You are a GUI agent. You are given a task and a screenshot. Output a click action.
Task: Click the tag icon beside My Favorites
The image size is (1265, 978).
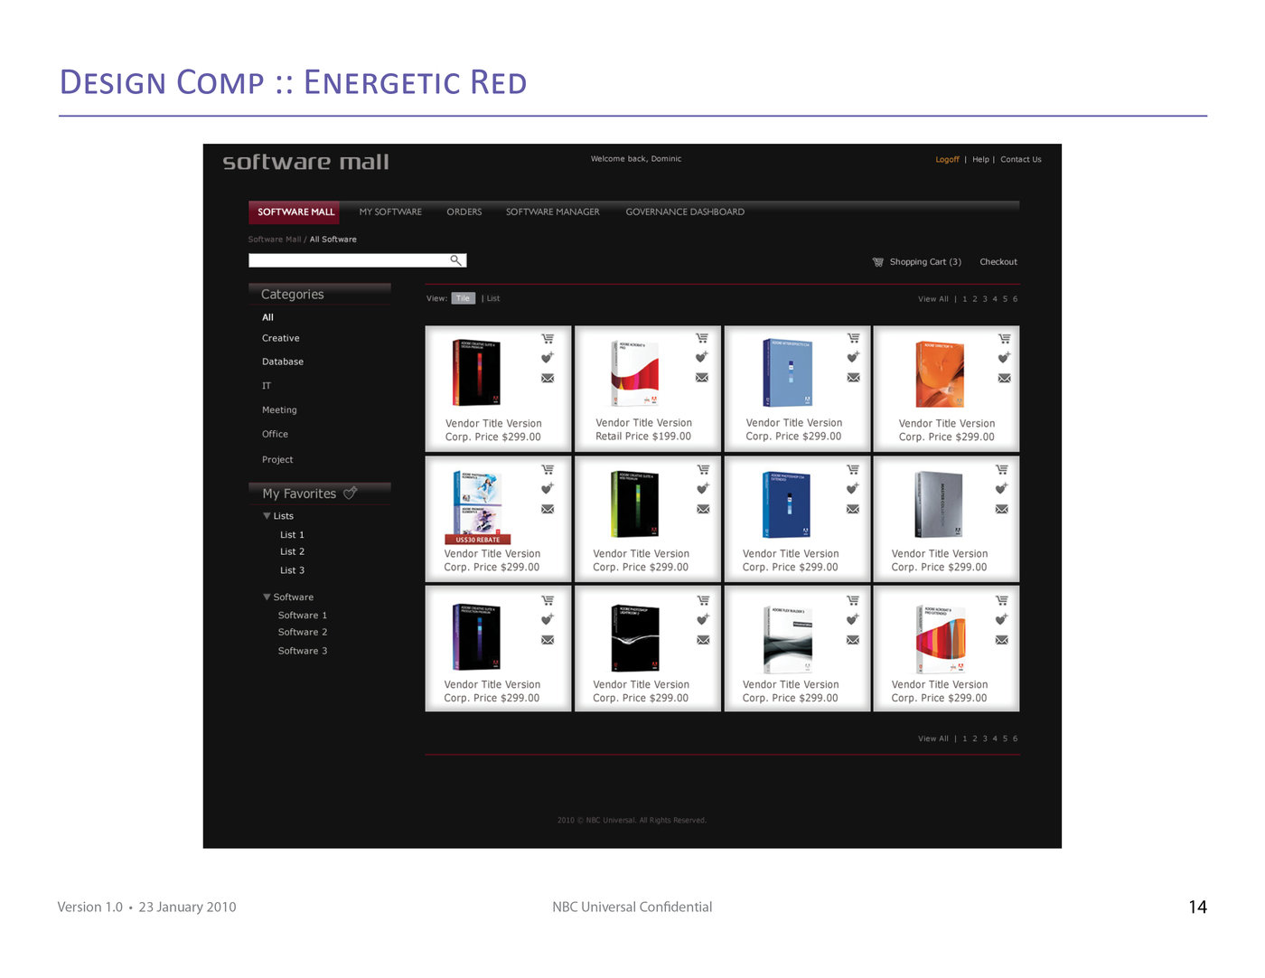351,493
